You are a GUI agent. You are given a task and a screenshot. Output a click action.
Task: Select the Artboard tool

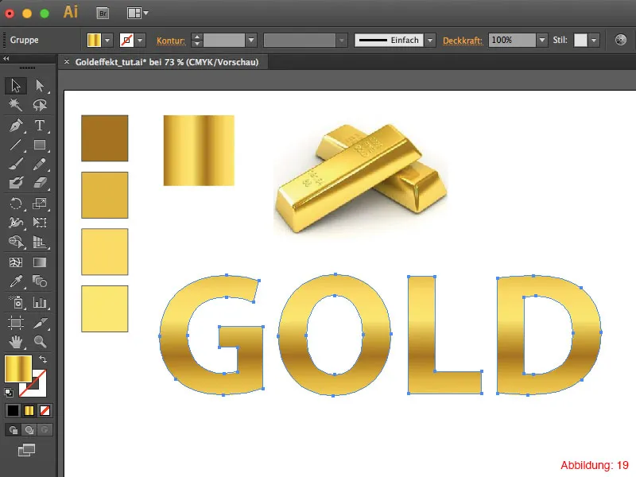(x=16, y=323)
